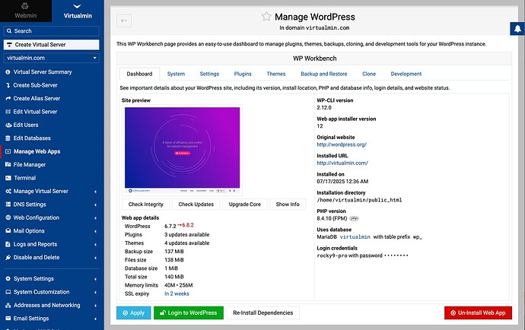
Task: Click the Terminal icon
Action: (8, 178)
